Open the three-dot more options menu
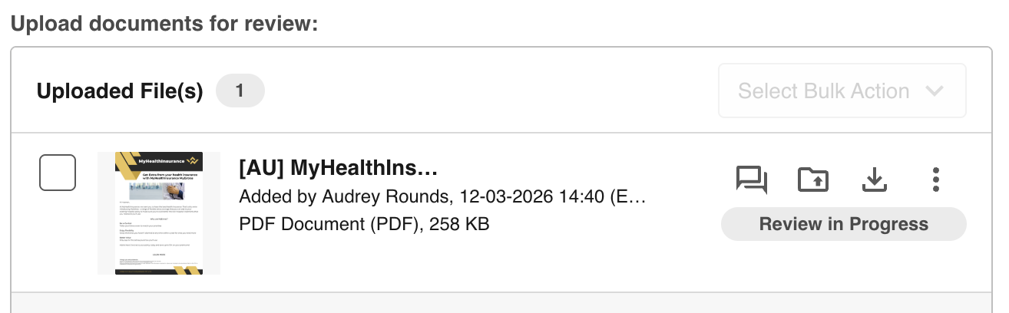This screenshot has width=1009, height=313. 935,180
